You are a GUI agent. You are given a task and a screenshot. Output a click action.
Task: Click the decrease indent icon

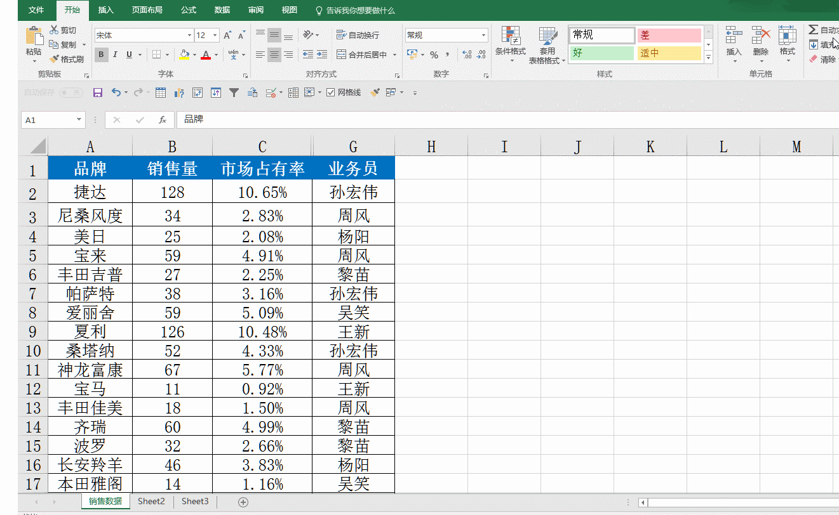[x=308, y=55]
